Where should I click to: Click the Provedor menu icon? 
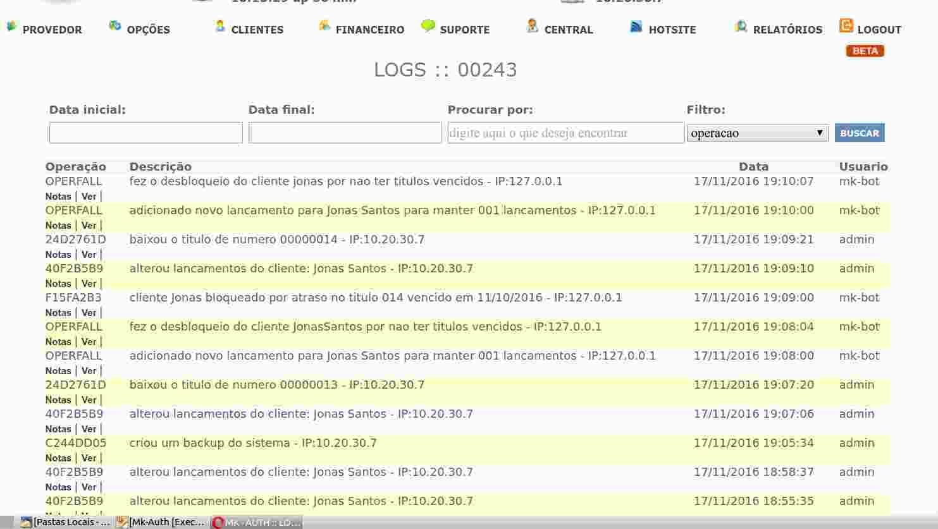[11, 27]
